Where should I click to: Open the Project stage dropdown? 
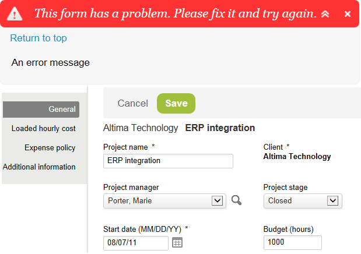pyautogui.click(x=333, y=200)
